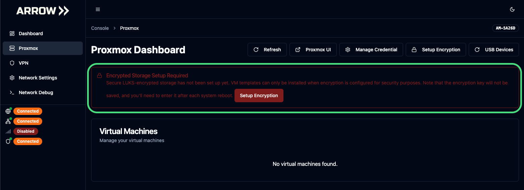The width and height of the screenshot is (524, 190).
Task: Click the cellular signal bars icon
Action: pos(8,131)
